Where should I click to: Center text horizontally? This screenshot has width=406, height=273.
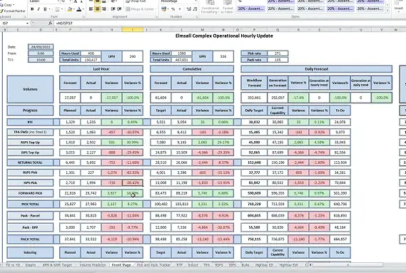(98, 9)
